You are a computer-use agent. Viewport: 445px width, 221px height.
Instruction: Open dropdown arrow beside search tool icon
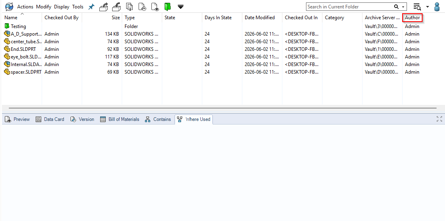[x=428, y=7]
